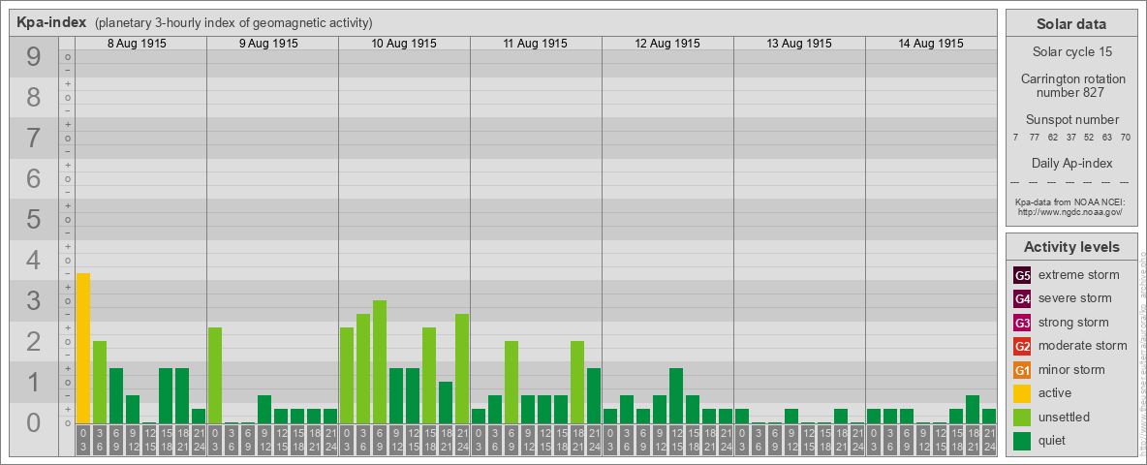The width and height of the screenshot is (1147, 465).
Task: Click Carrington rotation number 827 text
Action: (x=1071, y=85)
